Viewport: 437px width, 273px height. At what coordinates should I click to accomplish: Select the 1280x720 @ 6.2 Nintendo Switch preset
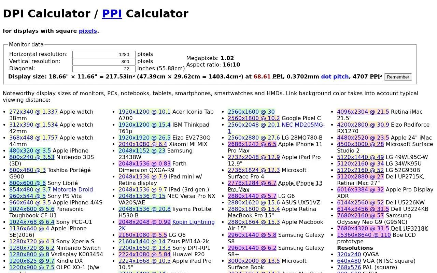click(x=32, y=248)
